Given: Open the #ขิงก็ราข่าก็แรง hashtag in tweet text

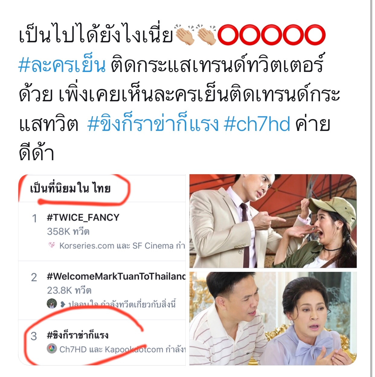Looking at the screenshot, I should click(153, 124).
